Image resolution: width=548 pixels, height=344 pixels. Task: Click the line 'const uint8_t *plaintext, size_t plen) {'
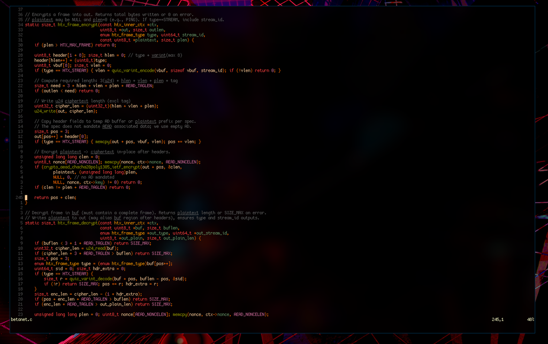[147, 40]
